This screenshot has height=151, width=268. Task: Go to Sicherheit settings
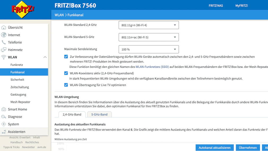click(x=17, y=79)
